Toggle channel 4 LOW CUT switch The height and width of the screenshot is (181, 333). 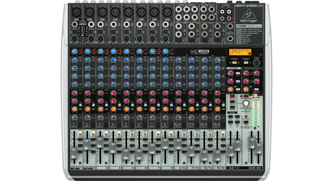coord(114,33)
